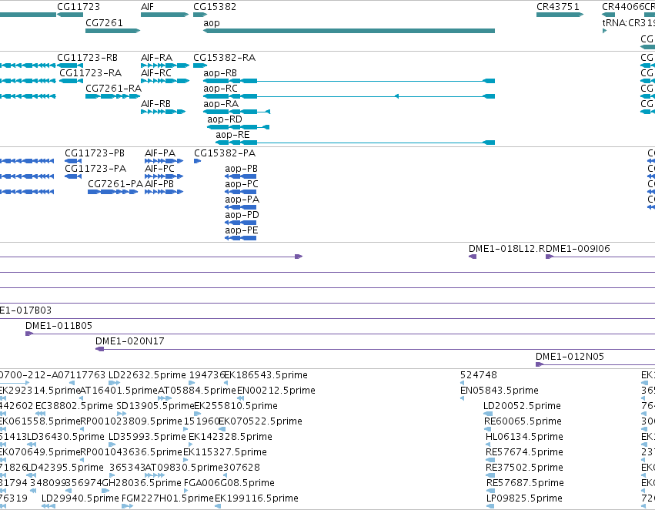
Task: Select the CG7261 gene feature
Action: pos(113,31)
